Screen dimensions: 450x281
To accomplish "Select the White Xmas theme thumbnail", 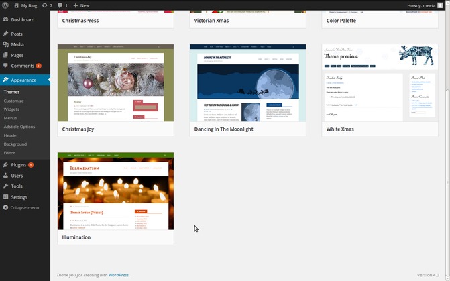I will [x=380, y=83].
